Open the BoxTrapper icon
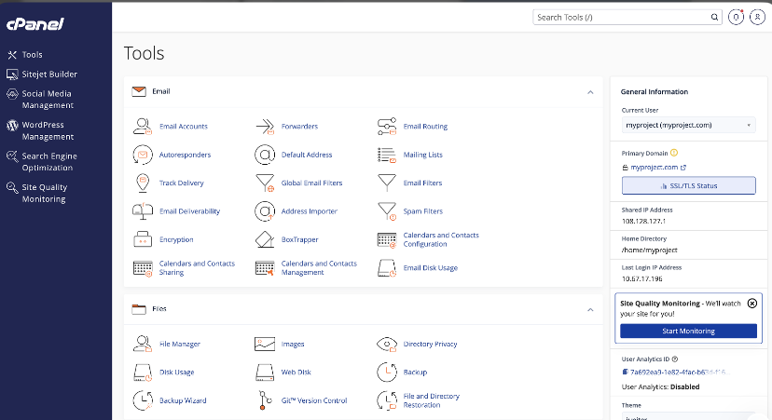Screen dimensions: 772x420 click(x=264, y=239)
